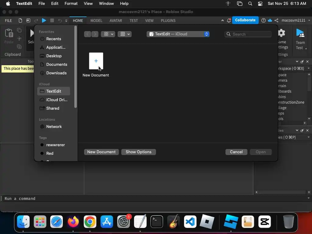The height and width of the screenshot is (234, 312).
Task: Click the New Document thumbnail
Action: (x=96, y=61)
